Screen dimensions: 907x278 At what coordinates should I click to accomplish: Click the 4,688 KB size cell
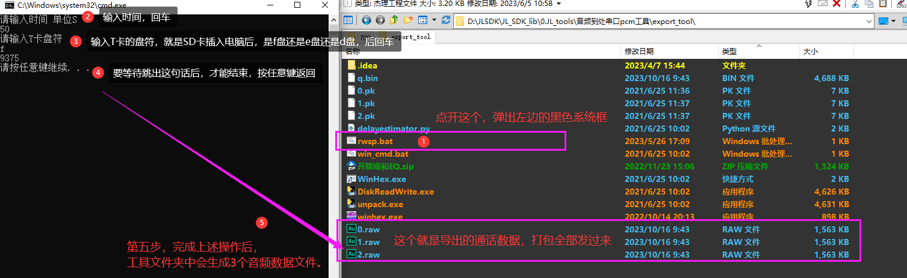(x=831, y=78)
